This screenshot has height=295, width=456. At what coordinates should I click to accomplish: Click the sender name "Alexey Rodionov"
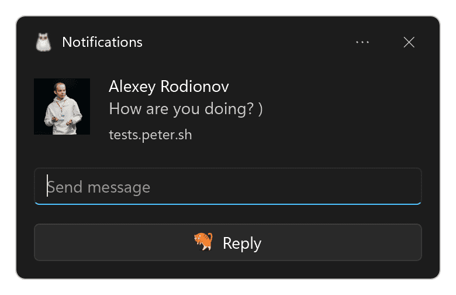coord(168,87)
